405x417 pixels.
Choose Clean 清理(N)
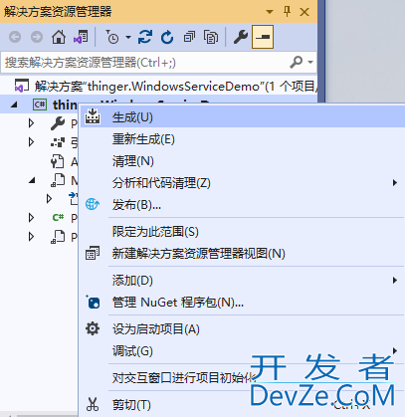tap(243, 161)
